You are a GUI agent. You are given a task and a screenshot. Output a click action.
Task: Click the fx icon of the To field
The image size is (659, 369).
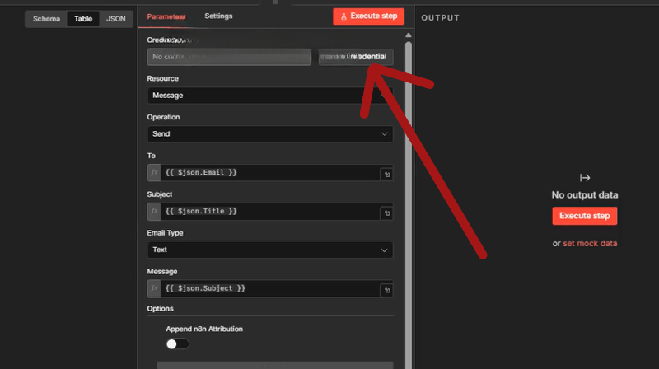click(154, 173)
